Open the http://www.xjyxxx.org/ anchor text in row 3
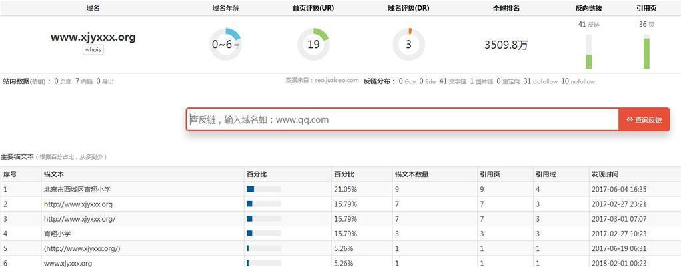The image size is (681, 267). coord(79,219)
